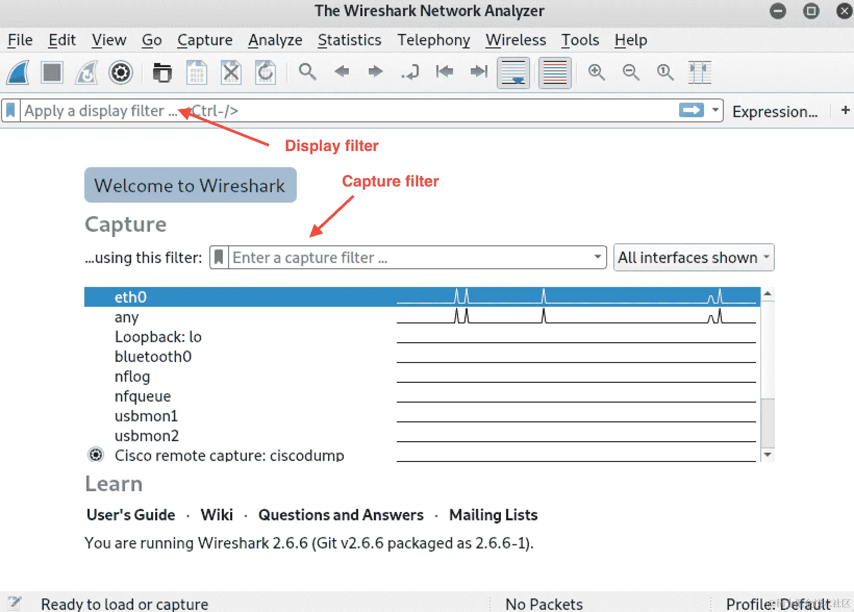The width and height of the screenshot is (854, 612).
Task: Go back to previous packet arrow
Action: coord(342,71)
